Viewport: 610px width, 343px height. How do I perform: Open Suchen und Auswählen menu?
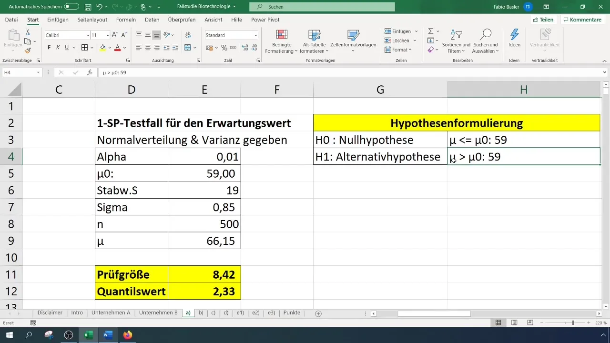click(485, 41)
